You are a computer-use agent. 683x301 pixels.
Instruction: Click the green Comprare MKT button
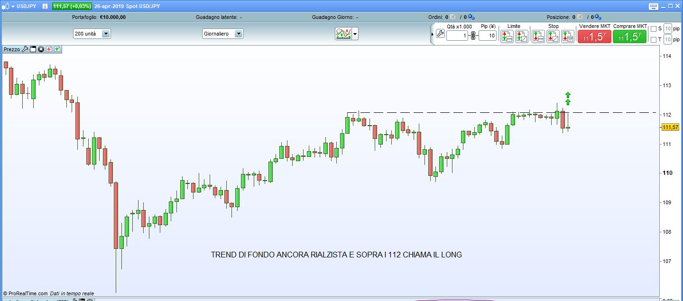pyautogui.click(x=629, y=37)
